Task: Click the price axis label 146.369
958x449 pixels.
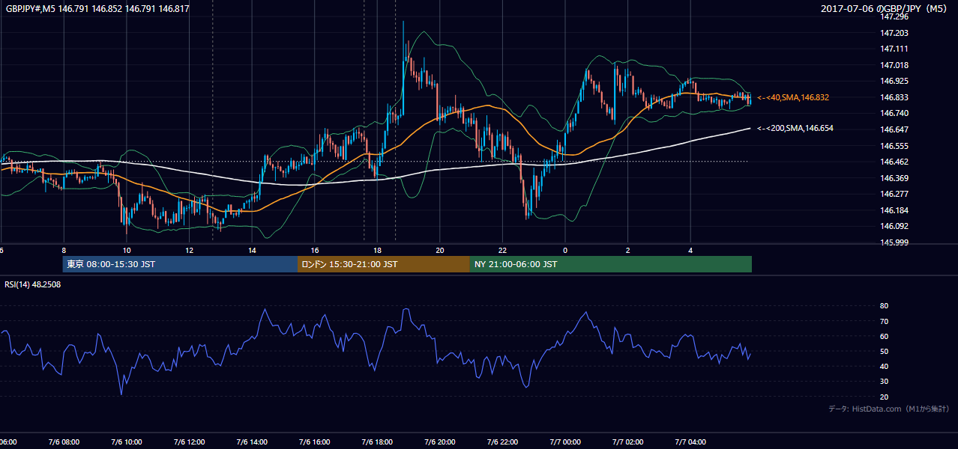Action: click(895, 178)
